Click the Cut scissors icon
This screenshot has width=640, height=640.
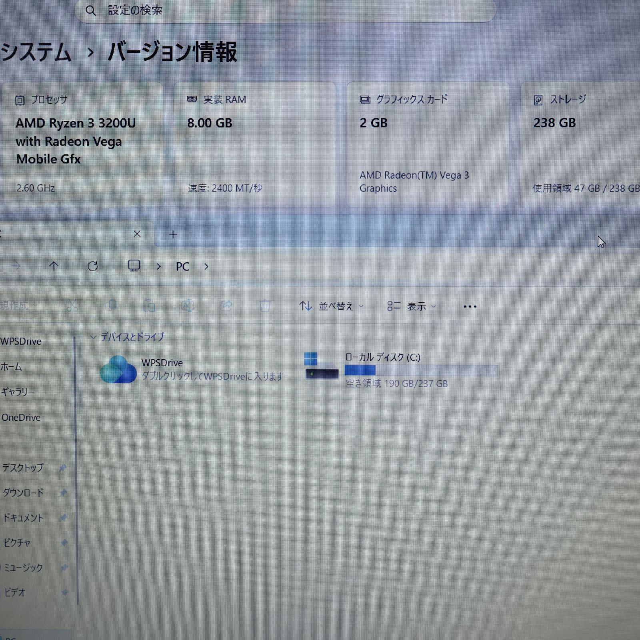72,306
